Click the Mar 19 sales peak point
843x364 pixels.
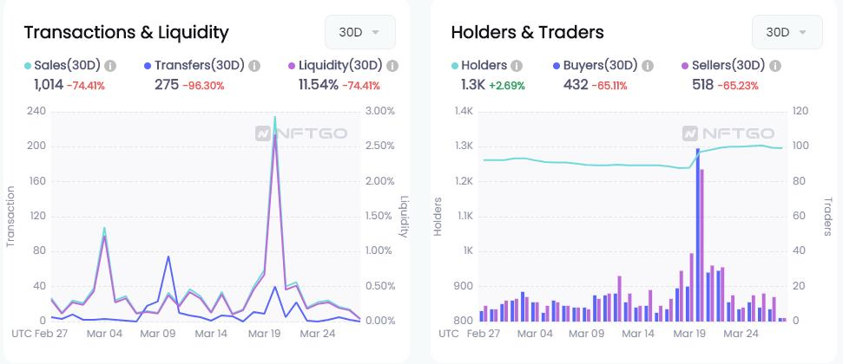point(274,117)
